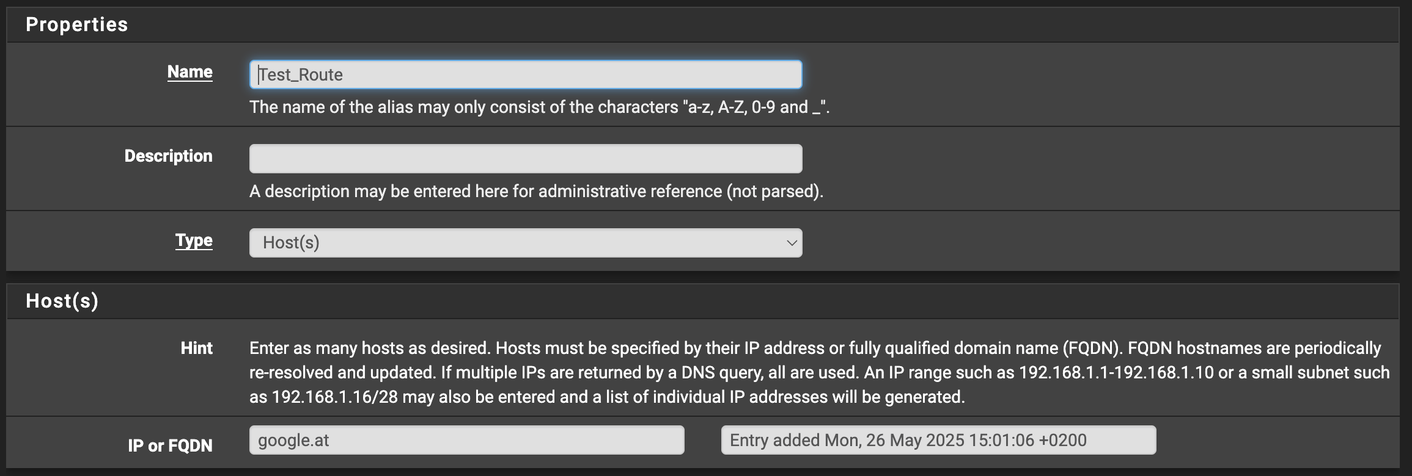Click the underlined Type label
The width and height of the screenshot is (1412, 476).
pyautogui.click(x=194, y=240)
